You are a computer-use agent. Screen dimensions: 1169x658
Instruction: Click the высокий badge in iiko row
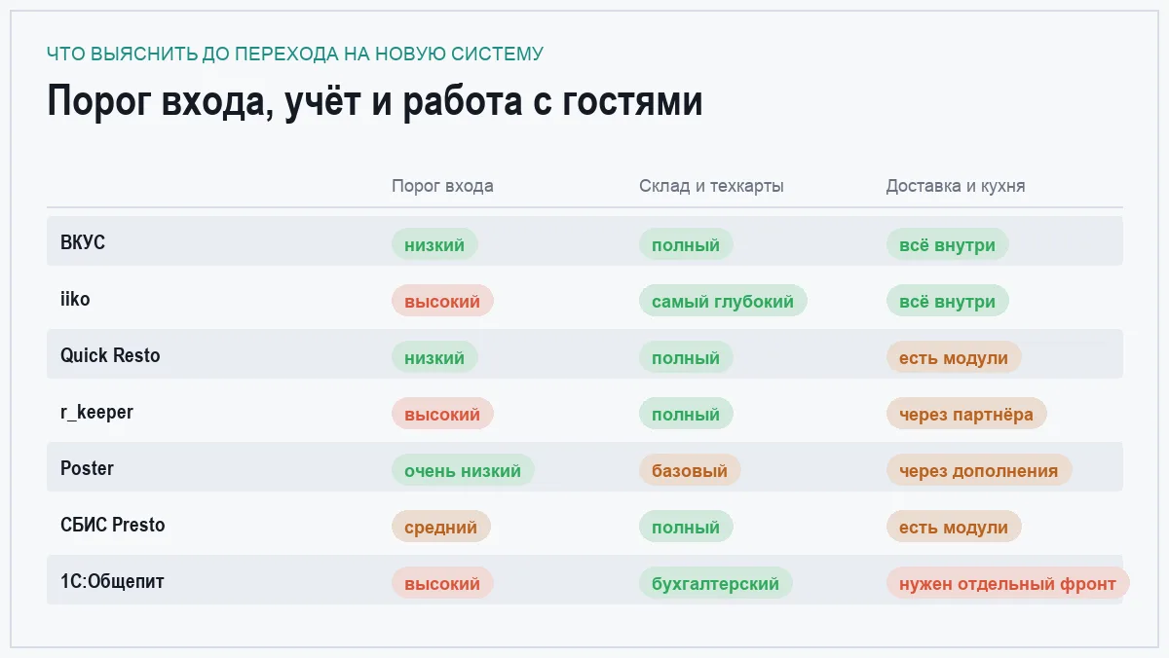coord(442,301)
